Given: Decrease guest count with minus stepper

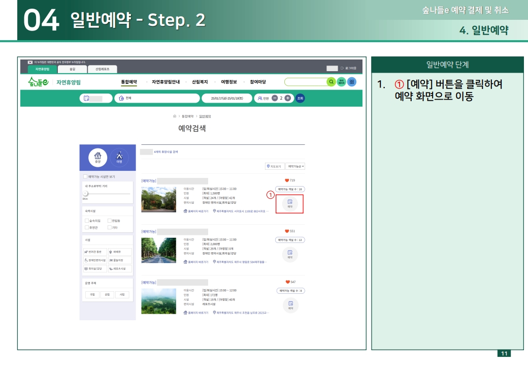Looking at the screenshot, I should tap(275, 97).
